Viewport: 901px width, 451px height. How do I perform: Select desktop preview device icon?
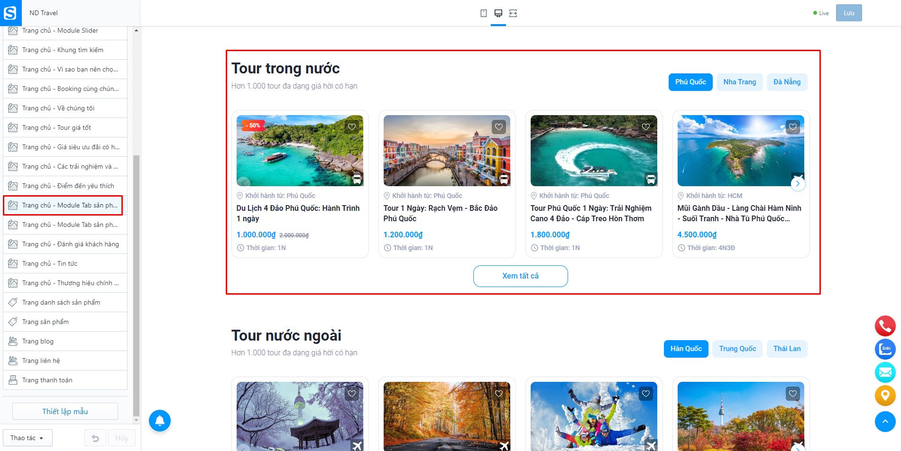pyautogui.click(x=498, y=13)
